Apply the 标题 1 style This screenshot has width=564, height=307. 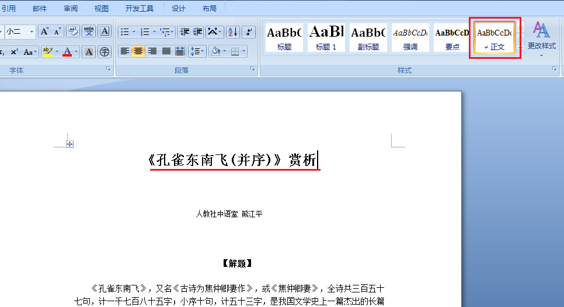point(326,37)
